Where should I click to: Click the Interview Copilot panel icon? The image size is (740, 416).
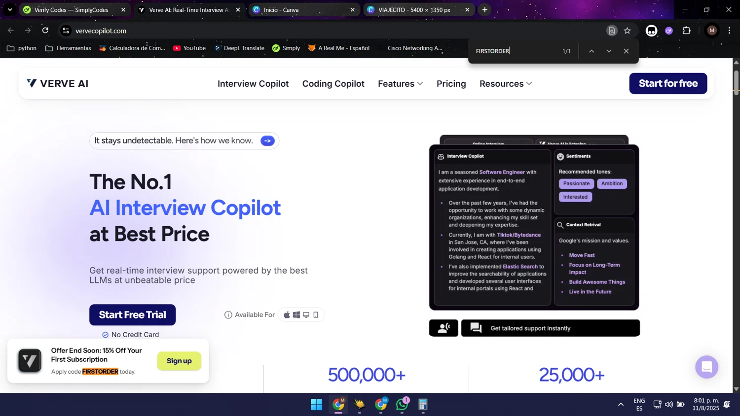[441, 156]
